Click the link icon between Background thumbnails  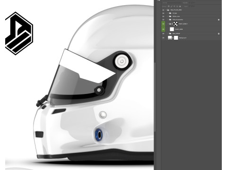coord(173,38)
